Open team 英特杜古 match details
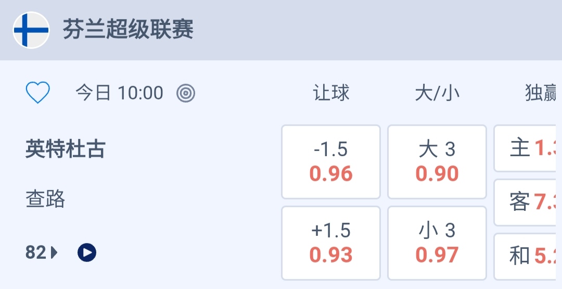The image size is (562, 289). (x=65, y=150)
